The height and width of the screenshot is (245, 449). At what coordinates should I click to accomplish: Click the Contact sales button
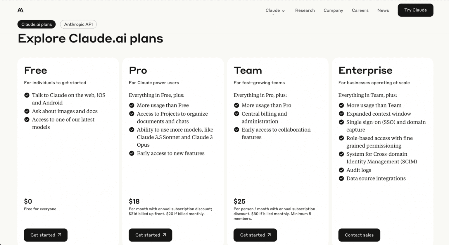[359, 235]
